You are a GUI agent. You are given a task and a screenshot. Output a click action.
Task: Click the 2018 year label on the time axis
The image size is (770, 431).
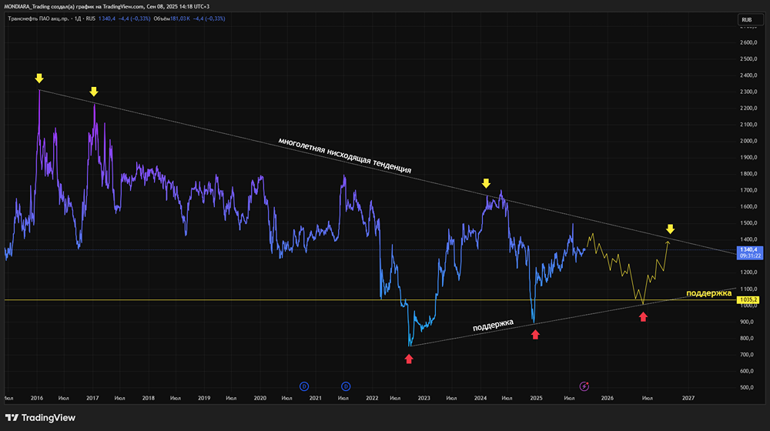(x=149, y=398)
